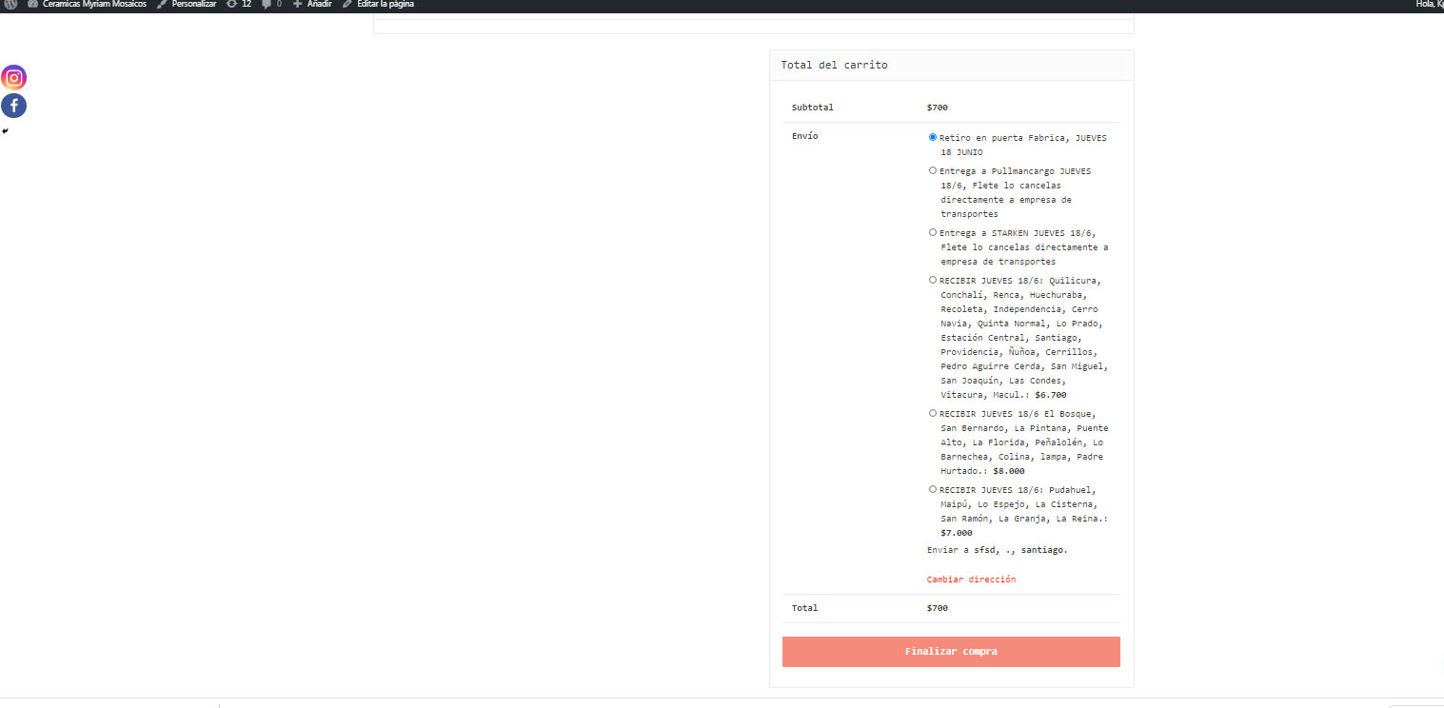Click the WordPress logo in admin bar
Screen dimensions: 1444x708
pyautogui.click(x=10, y=5)
